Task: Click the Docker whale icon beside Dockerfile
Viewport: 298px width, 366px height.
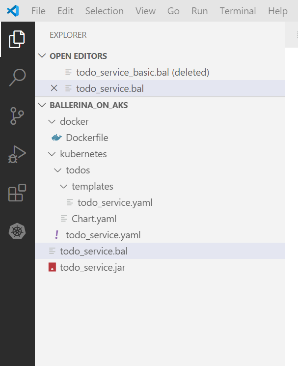Action: (57, 138)
